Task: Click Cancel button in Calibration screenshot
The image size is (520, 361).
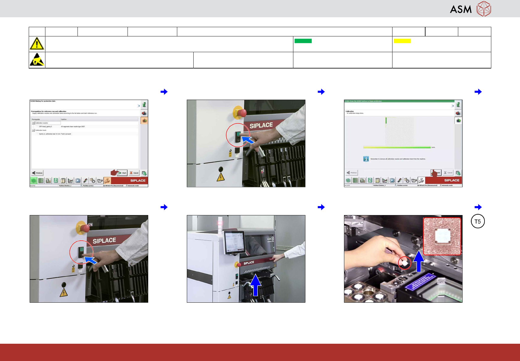Action: pyautogui.click(x=448, y=173)
